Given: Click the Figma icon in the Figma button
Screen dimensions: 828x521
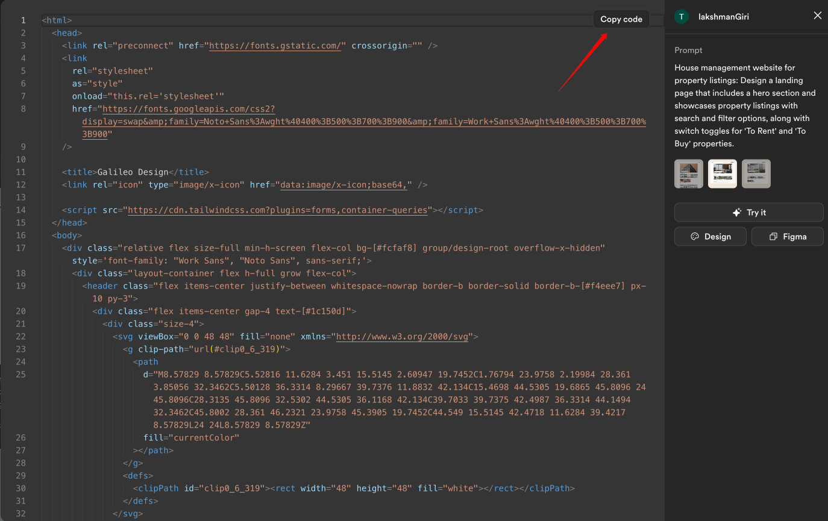Looking at the screenshot, I should tap(773, 236).
